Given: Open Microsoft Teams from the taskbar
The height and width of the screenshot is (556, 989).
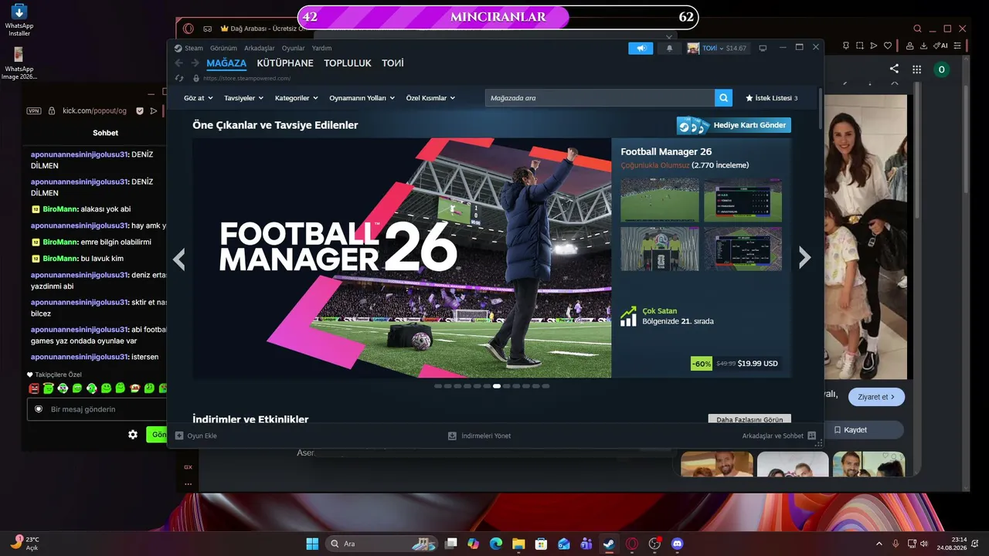Looking at the screenshot, I should coord(586,544).
